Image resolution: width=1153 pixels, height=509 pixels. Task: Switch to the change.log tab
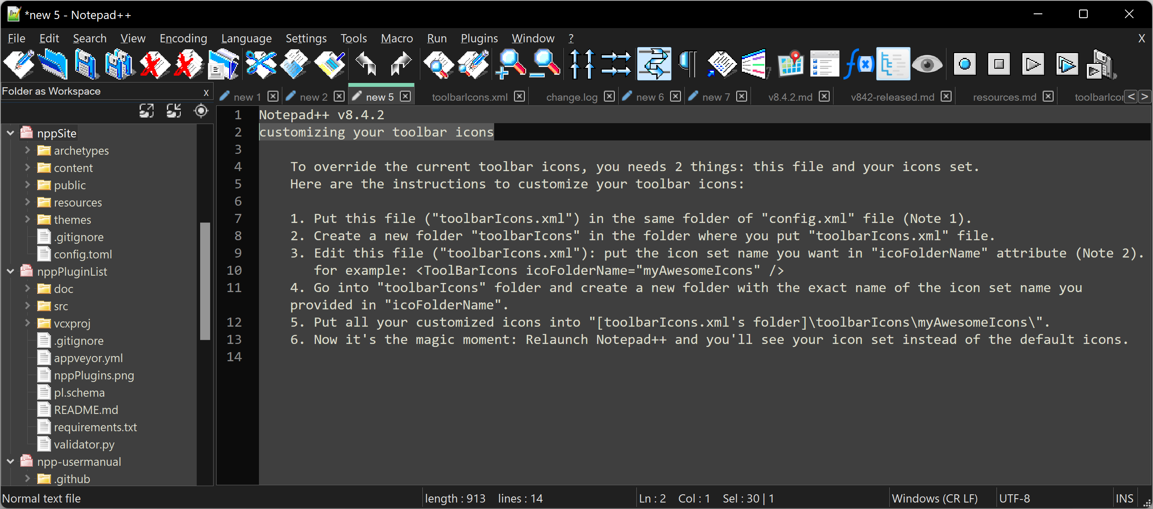pyautogui.click(x=572, y=97)
